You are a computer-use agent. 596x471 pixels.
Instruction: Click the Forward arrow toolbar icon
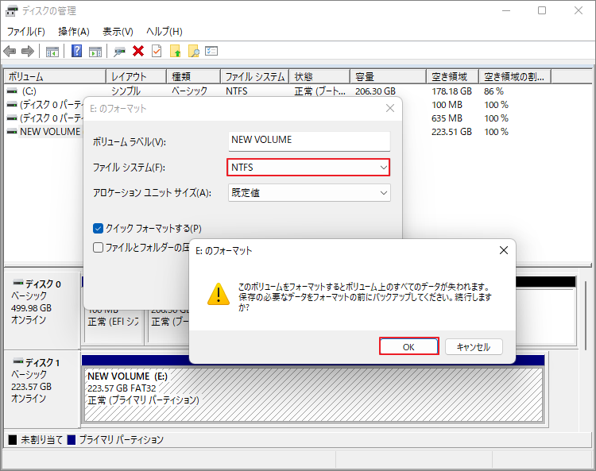tap(28, 51)
